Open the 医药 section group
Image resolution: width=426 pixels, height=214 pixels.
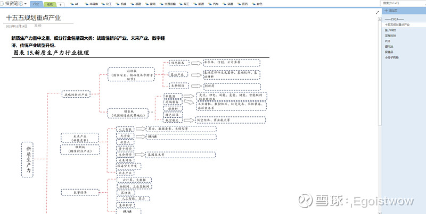pyautogui.click(x=243, y=4)
